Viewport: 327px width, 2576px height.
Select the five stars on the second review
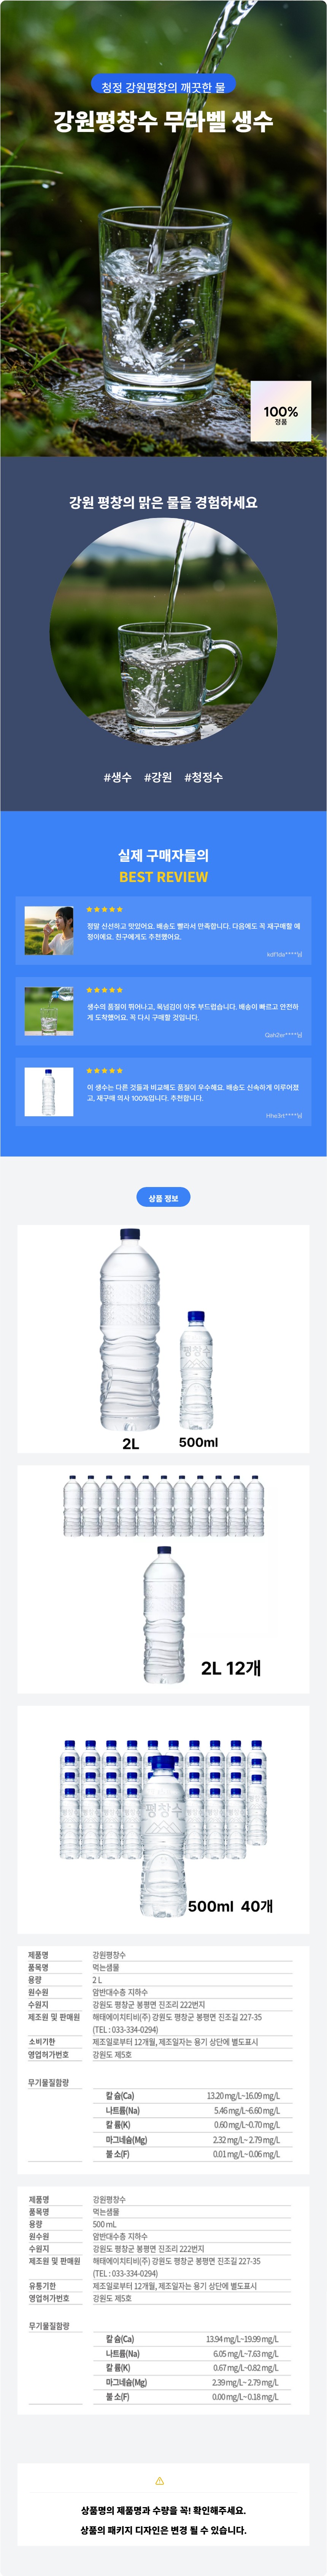pyautogui.click(x=105, y=989)
